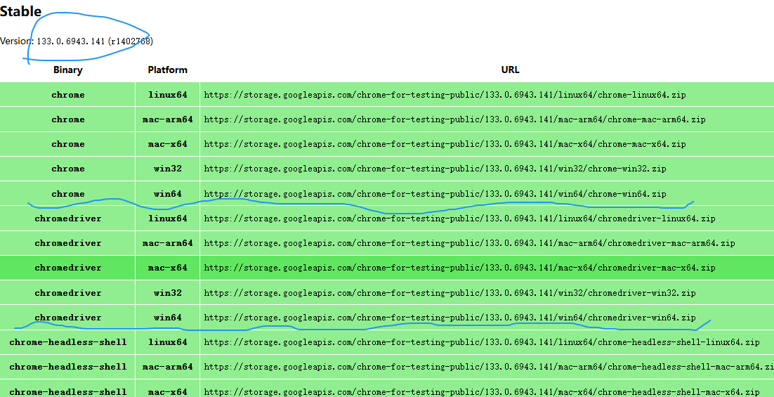Select the chrome-headless-shell-linux64.zip URL
Image resolution: width=774 pixels, height=397 pixels.
[x=482, y=342]
